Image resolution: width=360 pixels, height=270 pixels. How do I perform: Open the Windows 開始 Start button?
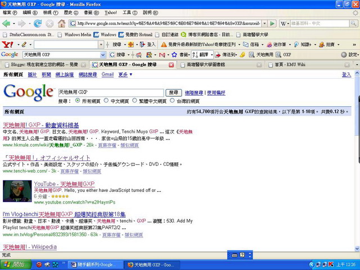tap(16, 265)
